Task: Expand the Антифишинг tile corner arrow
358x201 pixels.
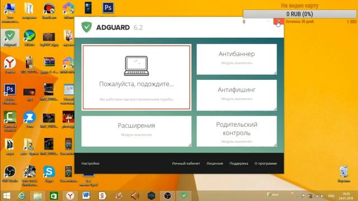Action: tap(275, 109)
